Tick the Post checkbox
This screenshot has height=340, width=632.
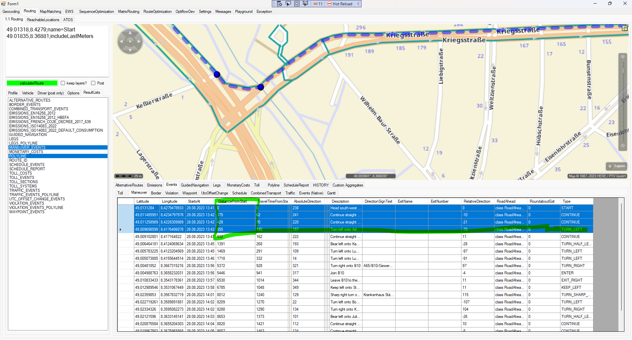point(93,83)
